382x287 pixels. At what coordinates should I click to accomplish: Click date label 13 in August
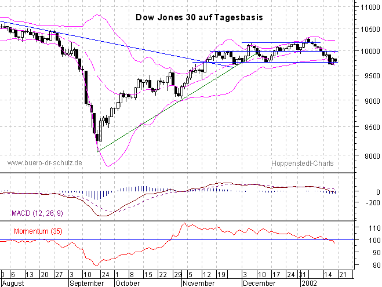30,275
